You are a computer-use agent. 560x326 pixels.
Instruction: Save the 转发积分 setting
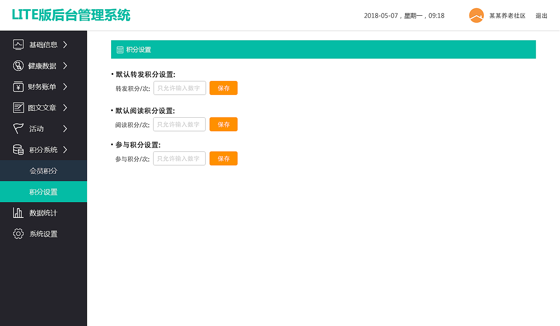(224, 88)
